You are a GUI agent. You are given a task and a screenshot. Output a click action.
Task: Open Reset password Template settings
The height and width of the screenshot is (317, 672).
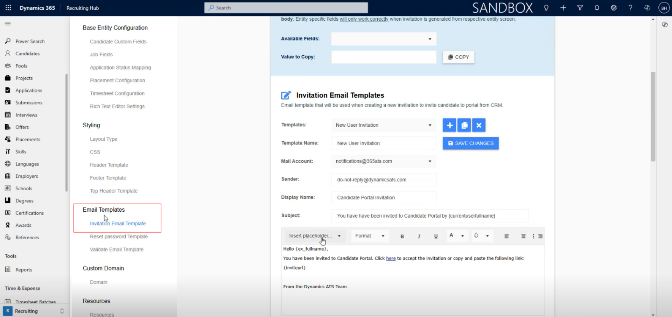click(119, 237)
